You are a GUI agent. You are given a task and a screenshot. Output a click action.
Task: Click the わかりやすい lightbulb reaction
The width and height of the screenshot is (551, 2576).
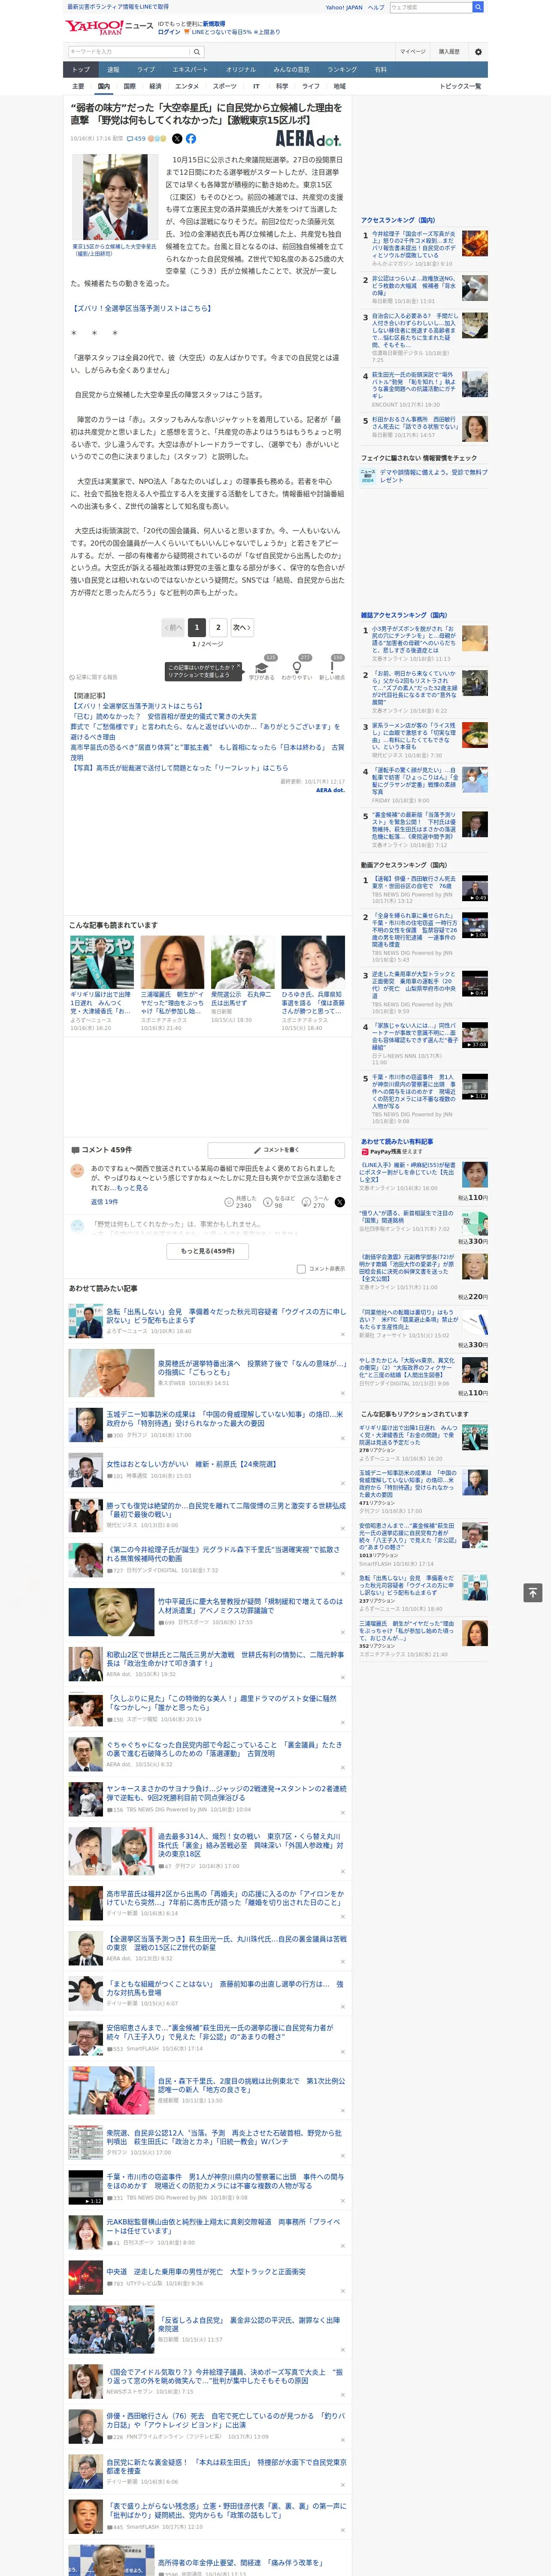pos(296,669)
